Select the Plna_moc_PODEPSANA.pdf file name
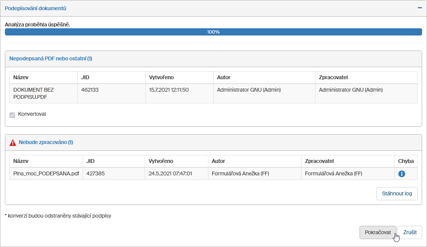427x247 pixels. point(46,174)
